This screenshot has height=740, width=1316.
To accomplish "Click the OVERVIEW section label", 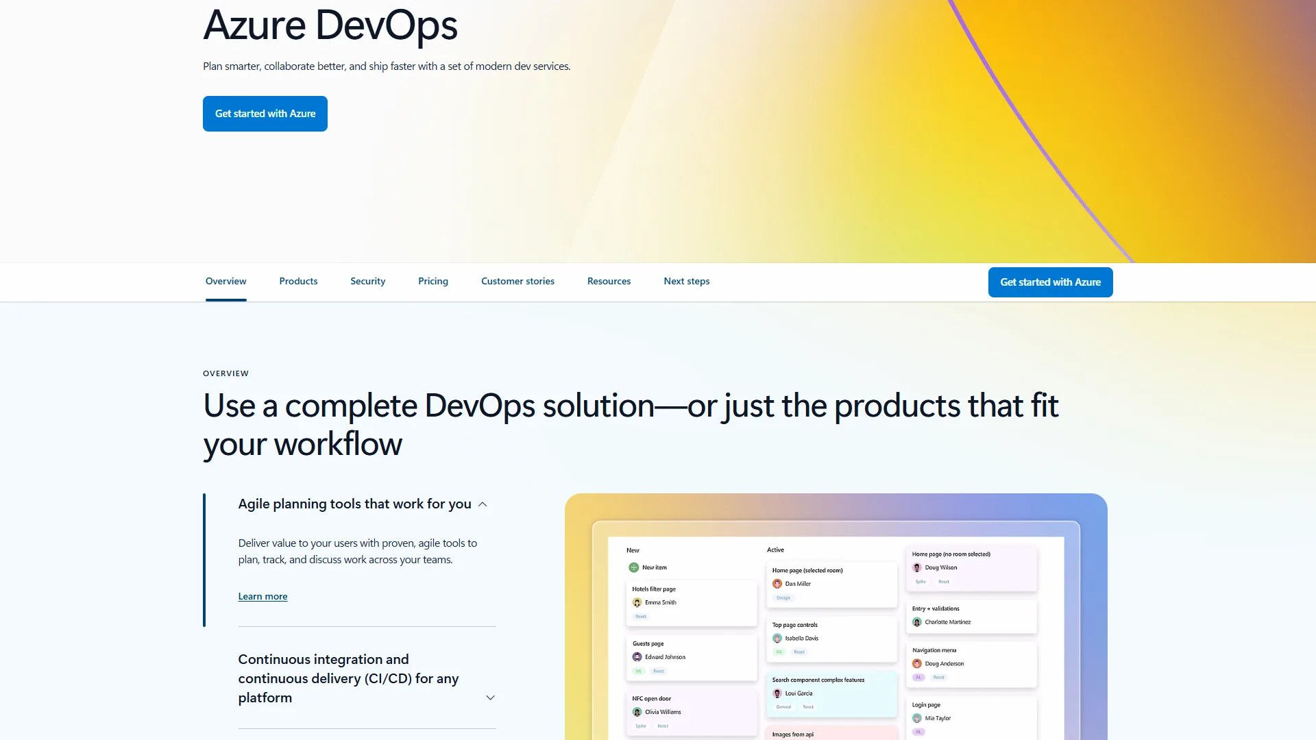I will click(226, 373).
